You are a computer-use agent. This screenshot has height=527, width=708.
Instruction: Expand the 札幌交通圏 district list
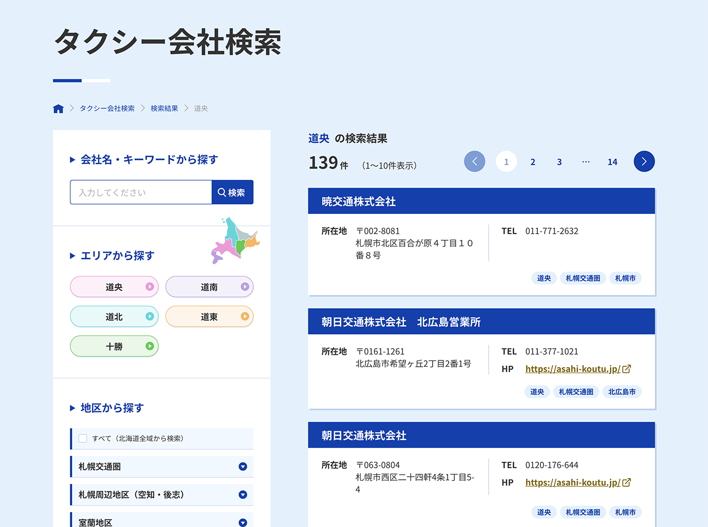(x=242, y=466)
